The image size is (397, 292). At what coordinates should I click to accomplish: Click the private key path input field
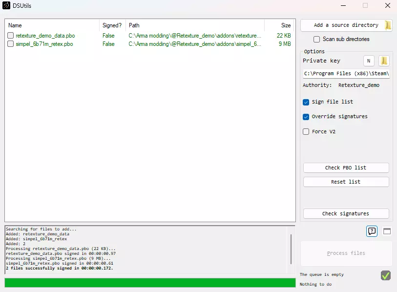pos(346,73)
